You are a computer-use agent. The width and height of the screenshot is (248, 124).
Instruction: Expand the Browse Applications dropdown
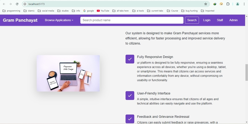[x=59, y=20]
